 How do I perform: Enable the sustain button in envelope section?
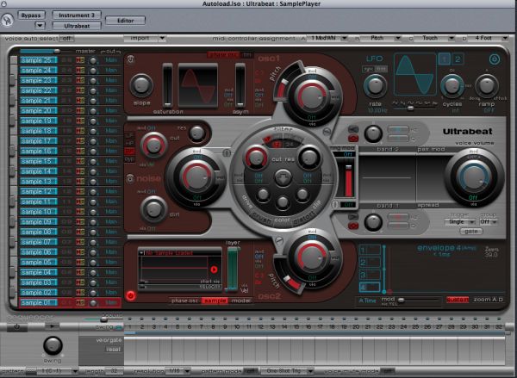[x=458, y=300]
